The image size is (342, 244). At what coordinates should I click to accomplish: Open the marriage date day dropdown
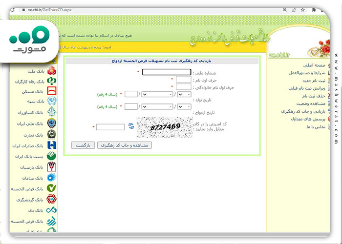point(184,107)
